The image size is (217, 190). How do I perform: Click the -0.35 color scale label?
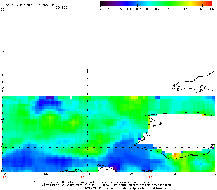[x=138, y=9]
